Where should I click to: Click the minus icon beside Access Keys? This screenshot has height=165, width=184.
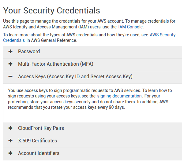tap(10, 77)
